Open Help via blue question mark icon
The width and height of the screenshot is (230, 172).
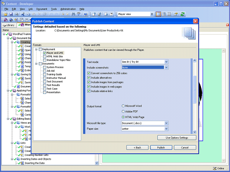tap(86, 14)
